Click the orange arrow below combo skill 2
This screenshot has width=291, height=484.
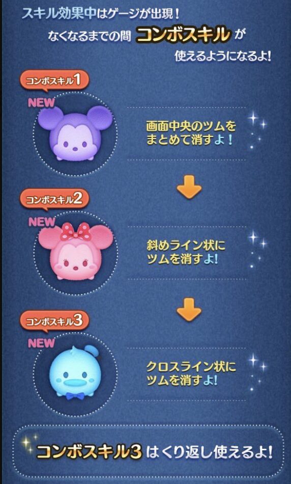click(189, 309)
